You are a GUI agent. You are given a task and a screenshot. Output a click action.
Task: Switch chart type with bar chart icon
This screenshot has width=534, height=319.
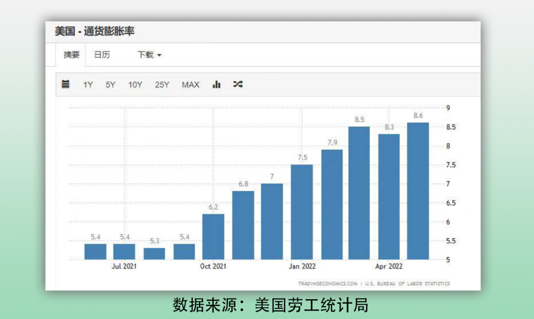(217, 84)
